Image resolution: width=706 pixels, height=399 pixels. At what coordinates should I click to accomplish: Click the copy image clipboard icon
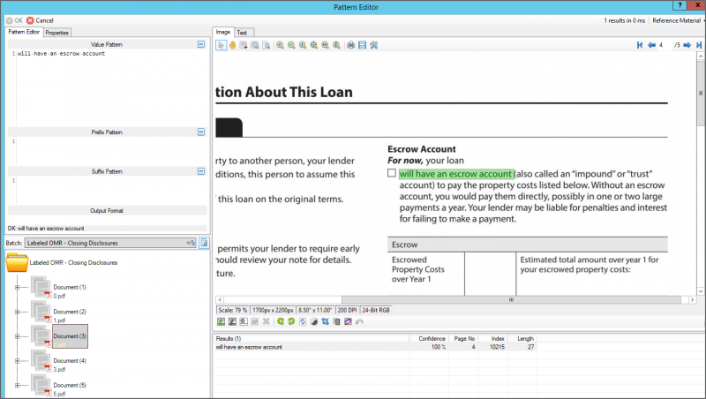click(x=336, y=321)
